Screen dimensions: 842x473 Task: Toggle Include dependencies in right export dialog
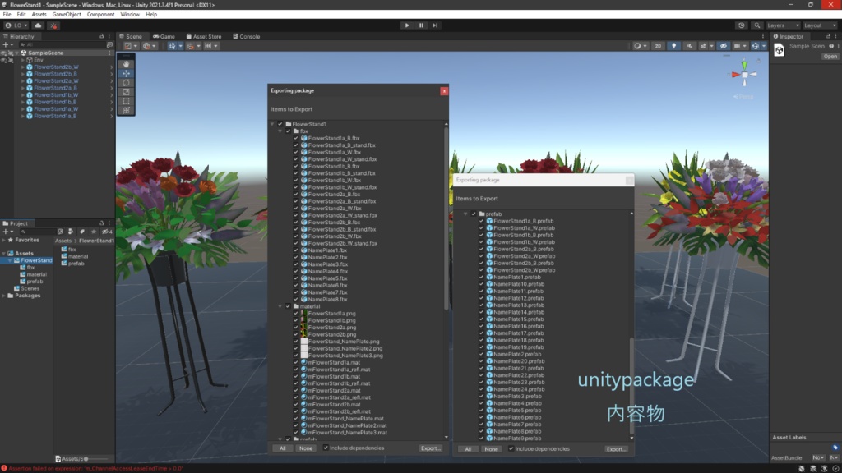click(511, 449)
